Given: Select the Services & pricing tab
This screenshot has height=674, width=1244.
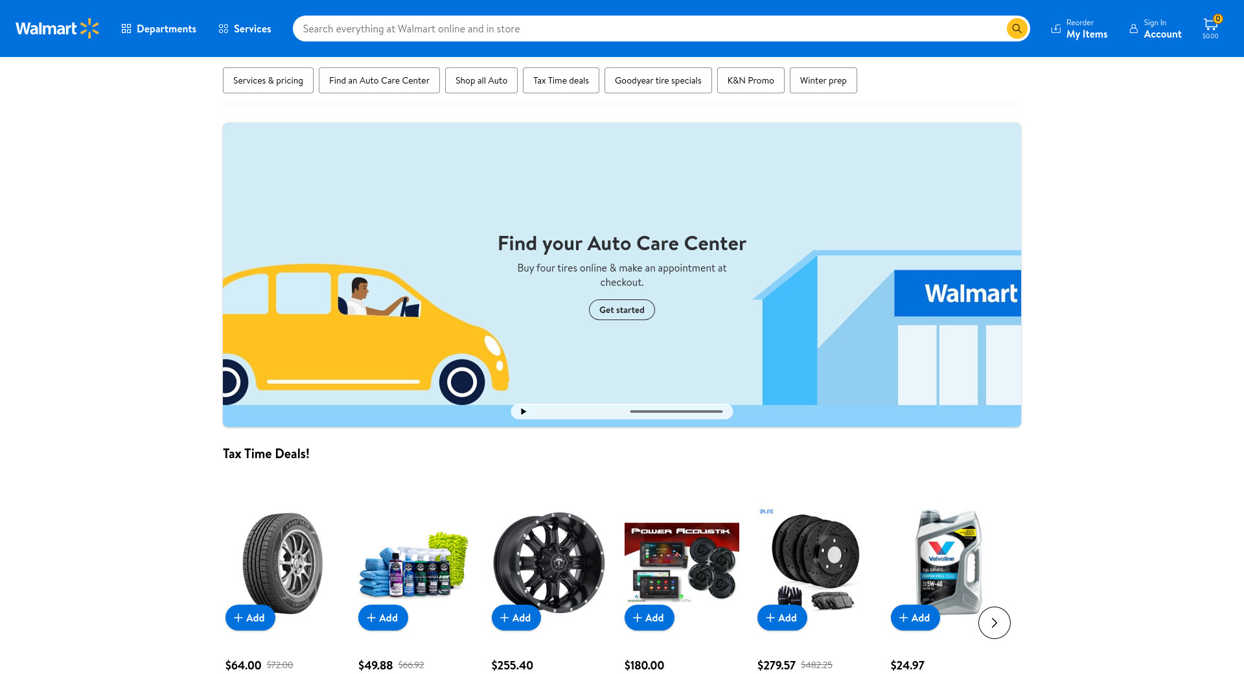Looking at the screenshot, I should tap(268, 80).
